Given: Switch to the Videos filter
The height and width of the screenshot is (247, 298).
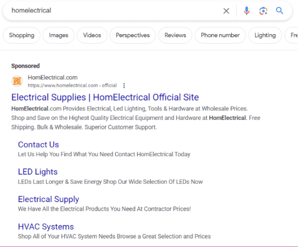Looking at the screenshot, I should 92,35.
